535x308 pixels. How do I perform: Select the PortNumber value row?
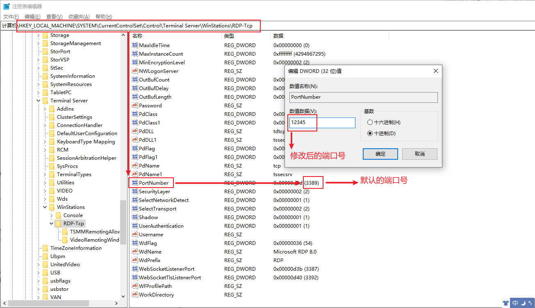click(x=259, y=183)
